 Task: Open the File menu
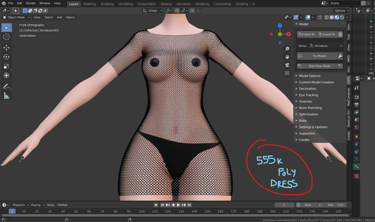tap(11, 3)
